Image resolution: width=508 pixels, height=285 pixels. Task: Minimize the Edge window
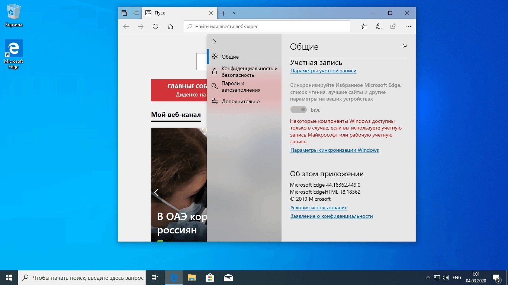(373, 13)
